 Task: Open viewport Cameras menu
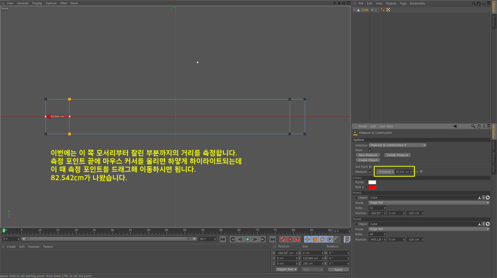point(22,3)
